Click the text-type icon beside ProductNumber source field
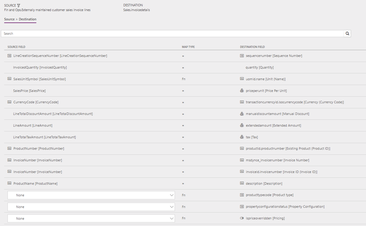The height and width of the screenshot is (226, 366). 9,148
